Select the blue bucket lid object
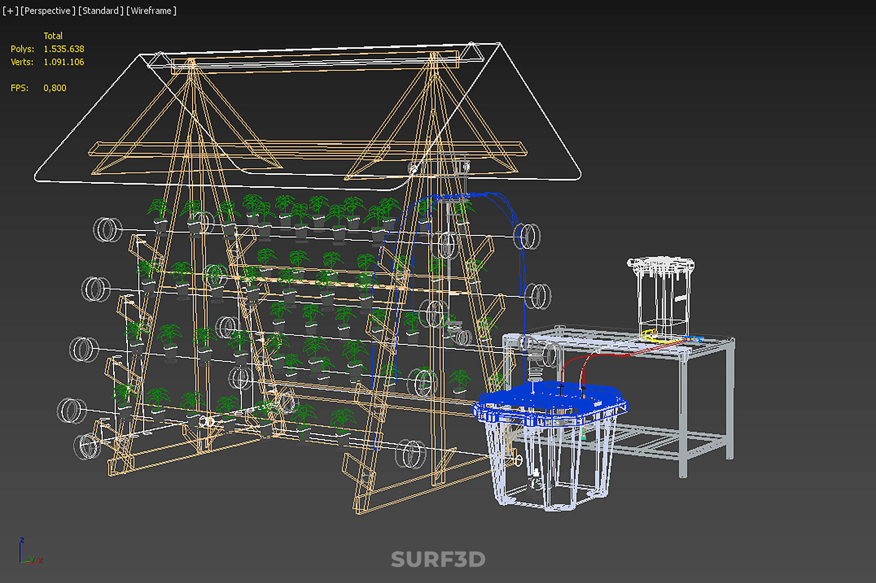Viewport: 876px width, 583px height. click(549, 397)
